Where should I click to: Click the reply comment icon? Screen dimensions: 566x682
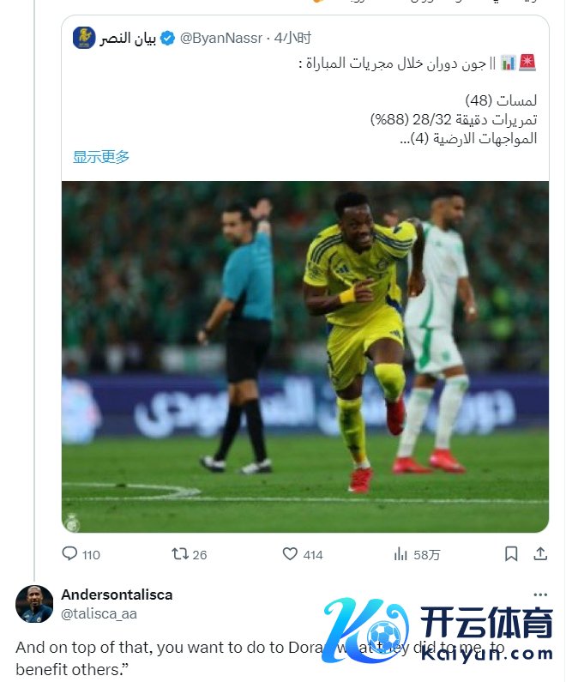(x=69, y=553)
